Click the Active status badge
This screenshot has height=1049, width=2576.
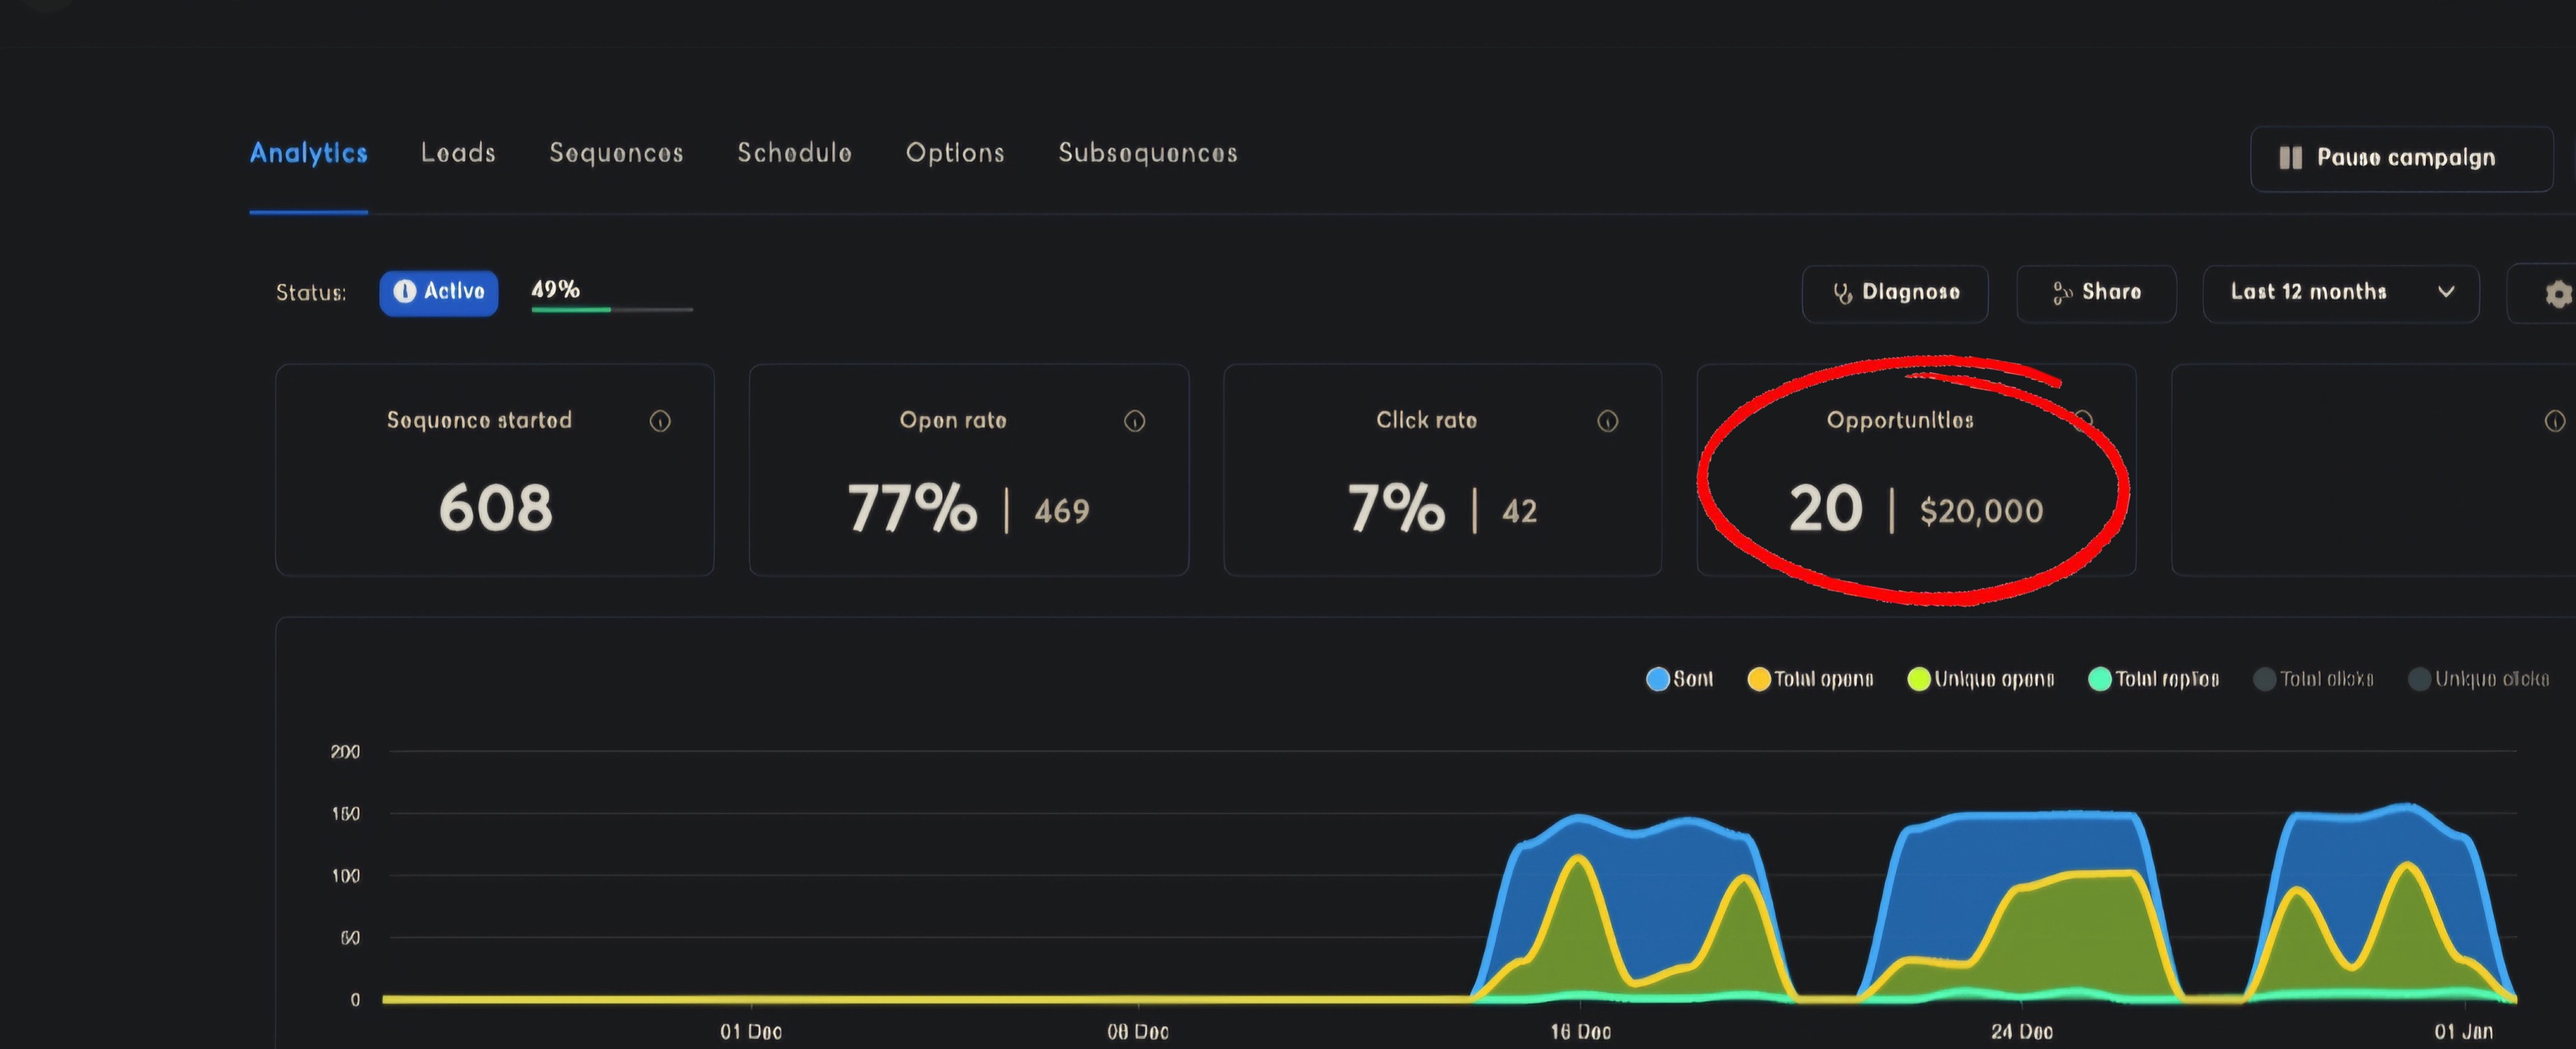[438, 292]
